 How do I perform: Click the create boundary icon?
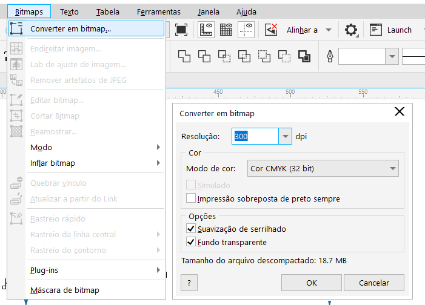[x=304, y=56]
